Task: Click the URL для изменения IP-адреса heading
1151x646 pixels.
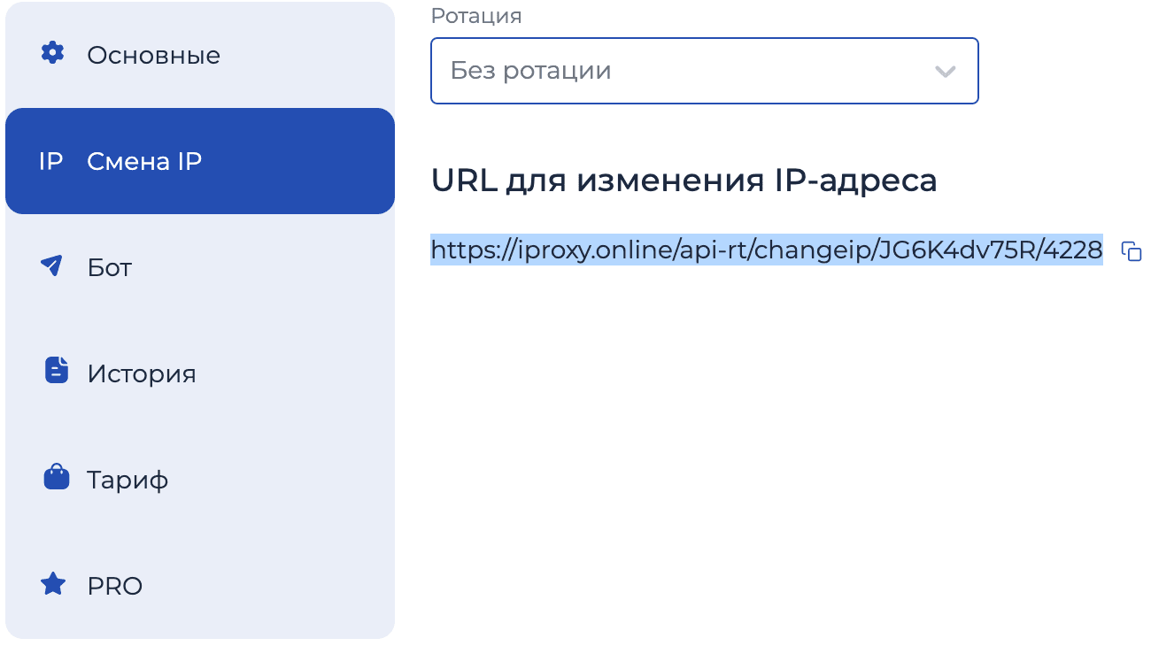Action: tap(684, 181)
